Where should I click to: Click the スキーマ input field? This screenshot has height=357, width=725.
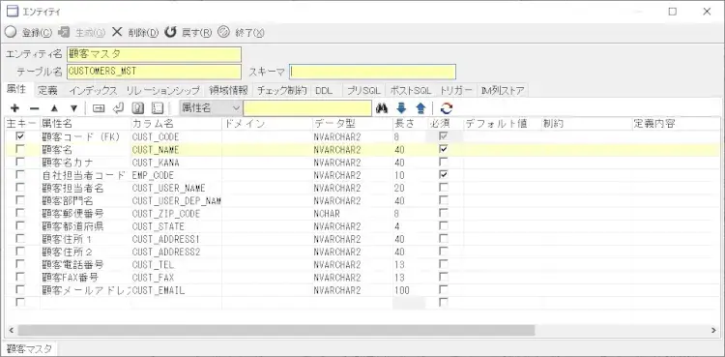(x=373, y=72)
